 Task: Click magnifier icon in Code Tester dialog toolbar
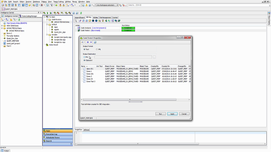click(95, 42)
